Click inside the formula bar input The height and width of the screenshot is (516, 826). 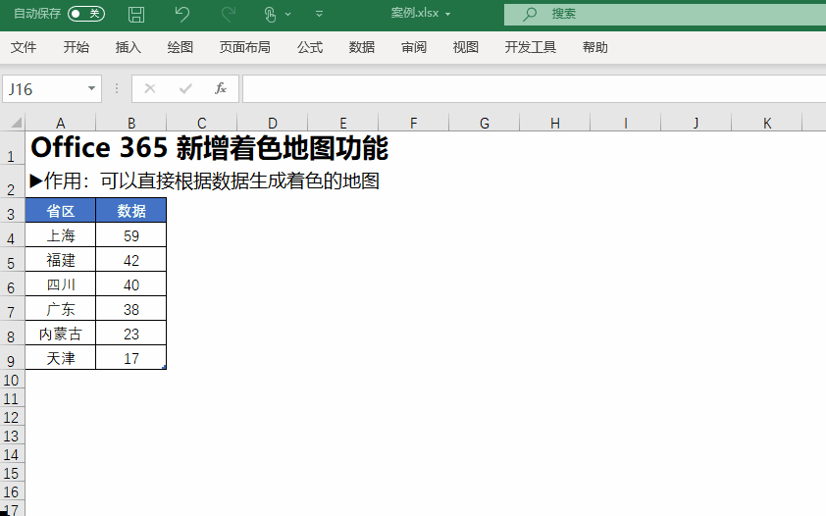tap(530, 88)
